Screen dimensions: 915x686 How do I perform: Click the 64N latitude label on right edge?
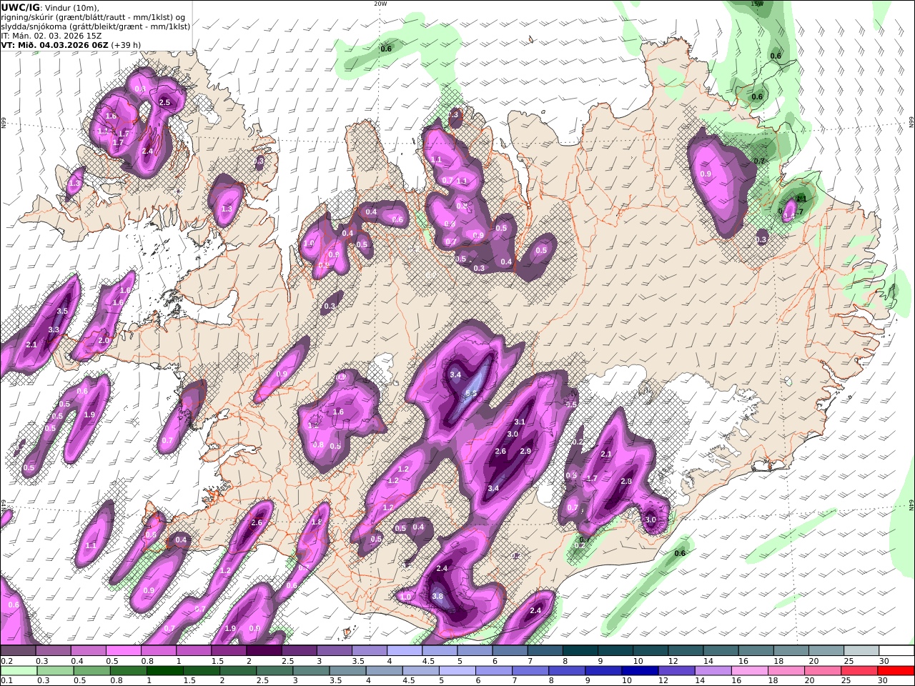[911, 507]
